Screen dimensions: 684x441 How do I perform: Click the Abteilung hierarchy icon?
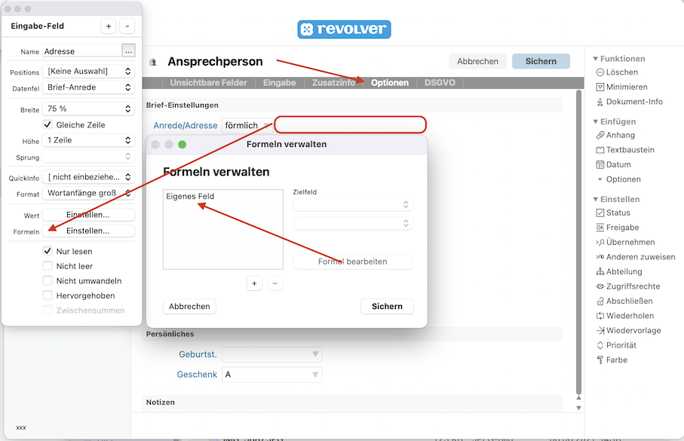(x=600, y=271)
